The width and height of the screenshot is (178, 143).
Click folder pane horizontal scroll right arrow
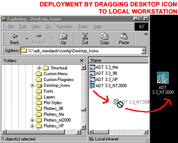coord(79,132)
